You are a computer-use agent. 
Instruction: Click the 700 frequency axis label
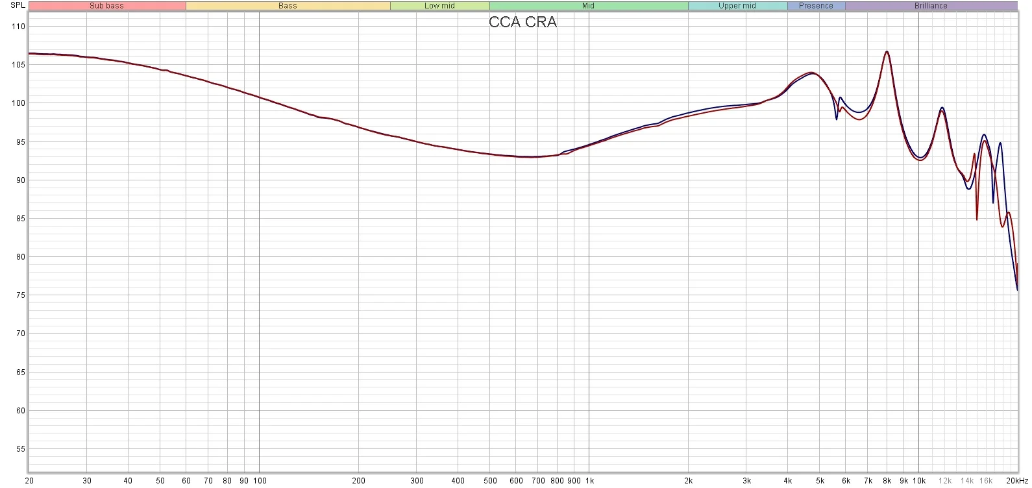tap(538, 481)
